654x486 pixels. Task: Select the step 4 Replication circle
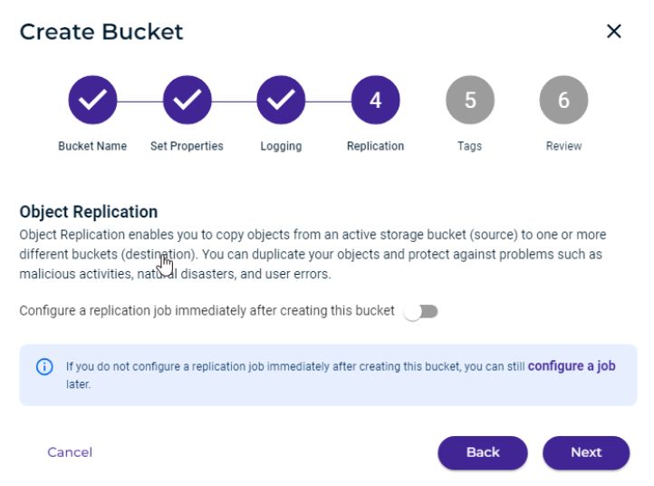pyautogui.click(x=375, y=100)
